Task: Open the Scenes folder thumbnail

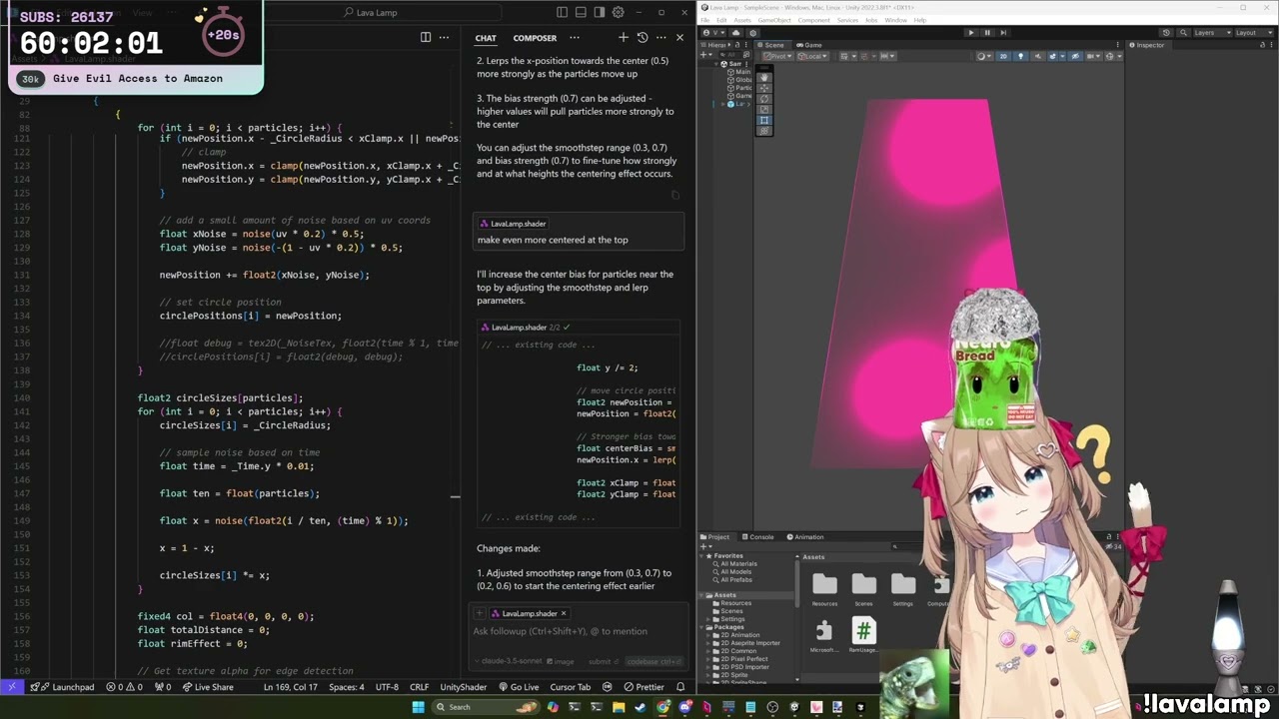Action: coord(863,589)
